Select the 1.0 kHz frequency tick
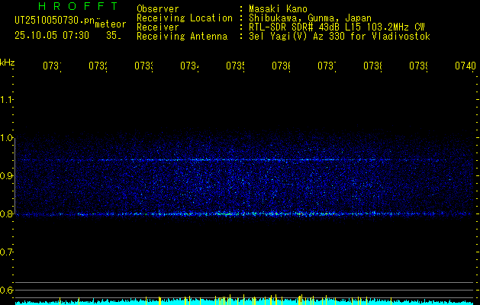This screenshot has width=480, height=305. tap(7, 138)
